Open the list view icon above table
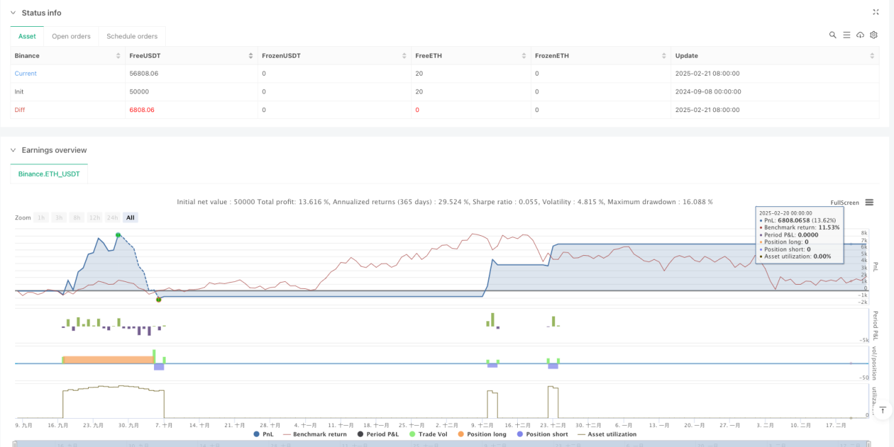The image size is (894, 447). coord(847,35)
